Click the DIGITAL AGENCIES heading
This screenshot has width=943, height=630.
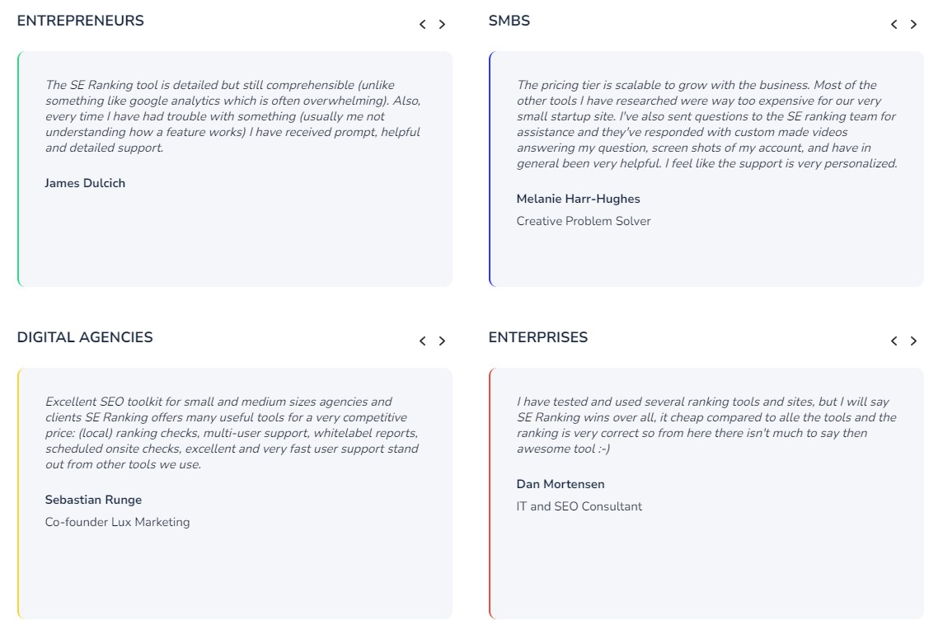[x=85, y=337]
